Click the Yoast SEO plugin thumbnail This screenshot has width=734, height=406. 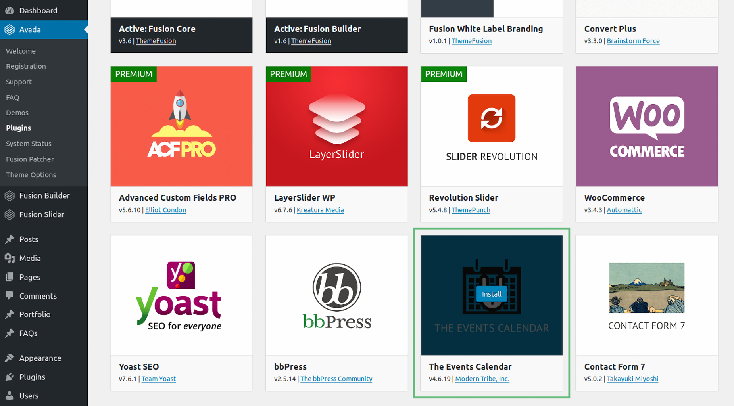[181, 295]
